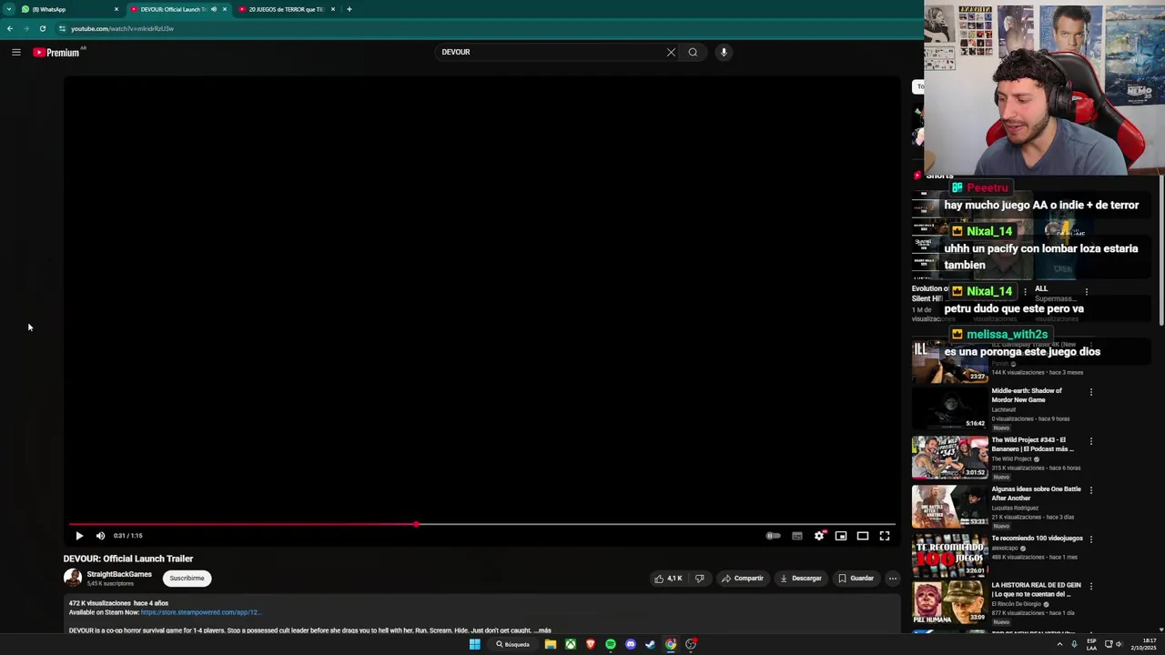Open LA HISTORIA REAL DE ED GEIN title
Viewport: 1165px width, 655px height.
pyautogui.click(x=1036, y=589)
